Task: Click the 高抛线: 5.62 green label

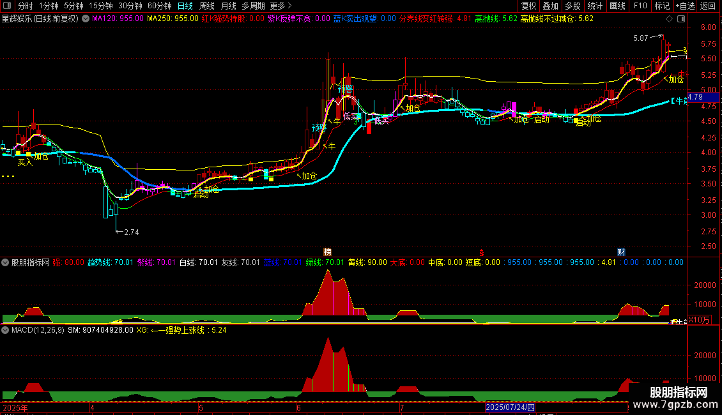Action: pyautogui.click(x=496, y=19)
